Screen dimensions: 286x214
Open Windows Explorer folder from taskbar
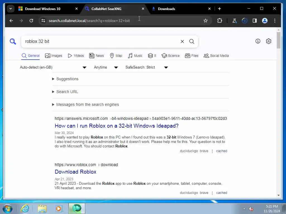(42, 208)
